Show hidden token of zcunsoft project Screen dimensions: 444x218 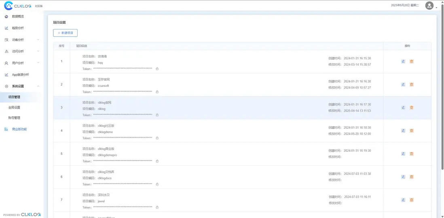click(157, 92)
